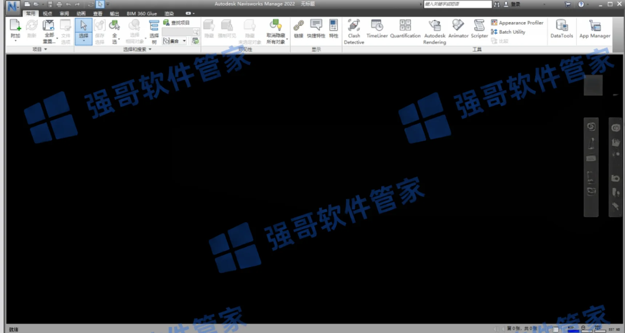The image size is (625, 333).
Task: Activate the 选择 (Select) tool
Action: pyautogui.click(x=84, y=31)
